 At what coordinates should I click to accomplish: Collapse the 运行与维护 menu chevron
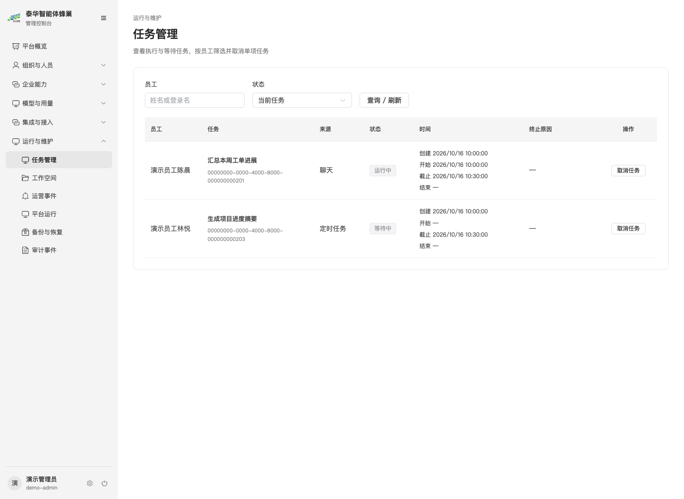tap(104, 141)
